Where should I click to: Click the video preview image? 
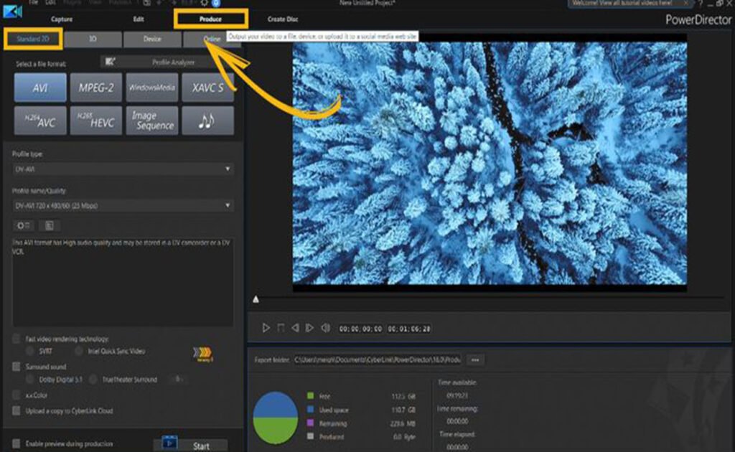pos(490,163)
